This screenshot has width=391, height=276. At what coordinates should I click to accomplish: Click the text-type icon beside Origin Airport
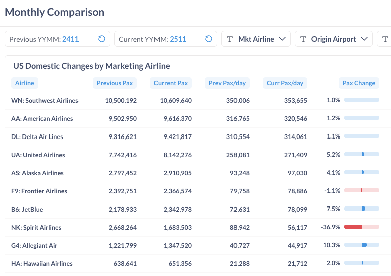[303, 39]
